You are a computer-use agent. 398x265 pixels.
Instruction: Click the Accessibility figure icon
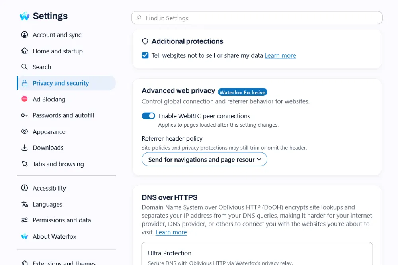tap(25, 188)
